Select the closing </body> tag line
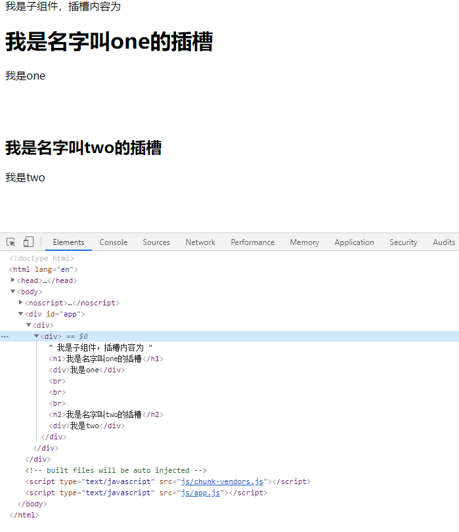Viewport: 459px width, 532px height. click(x=32, y=504)
